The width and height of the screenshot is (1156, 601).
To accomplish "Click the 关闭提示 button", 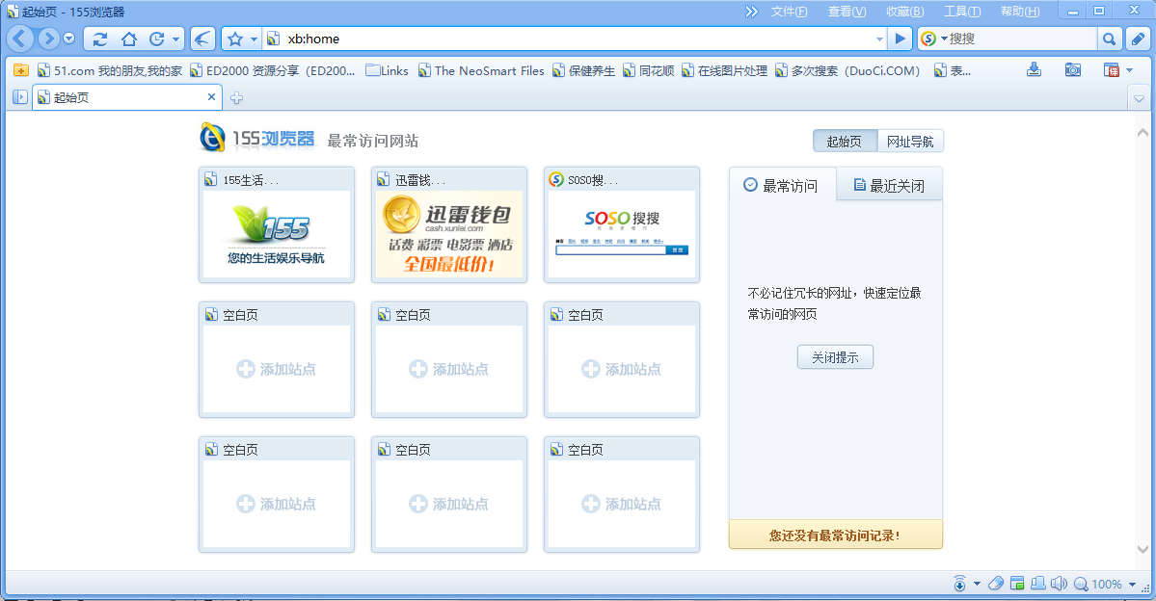I will [x=835, y=357].
